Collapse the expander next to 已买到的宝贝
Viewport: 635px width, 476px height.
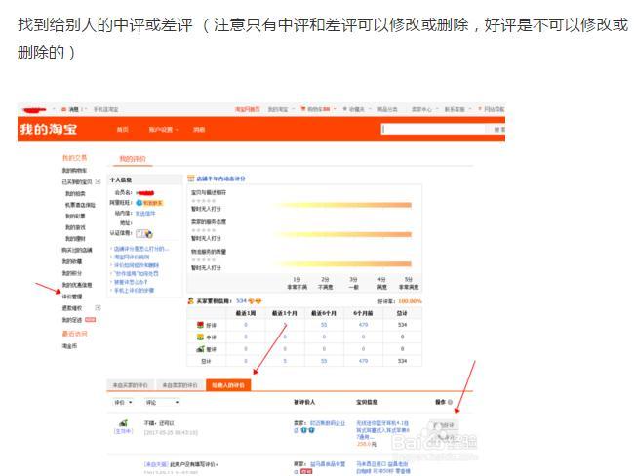(x=98, y=181)
